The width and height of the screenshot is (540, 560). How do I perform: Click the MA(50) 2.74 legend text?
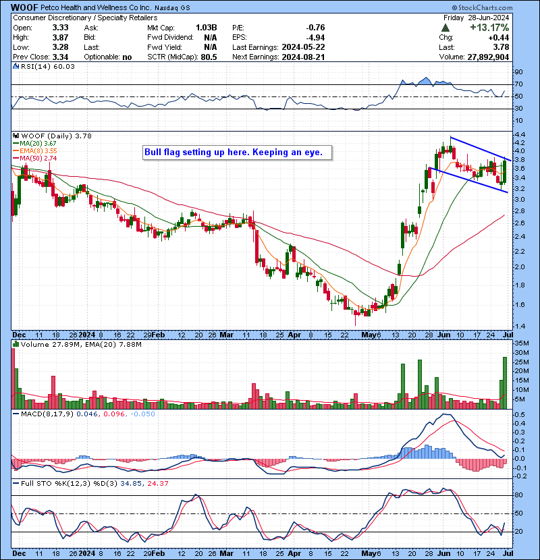pyautogui.click(x=38, y=158)
